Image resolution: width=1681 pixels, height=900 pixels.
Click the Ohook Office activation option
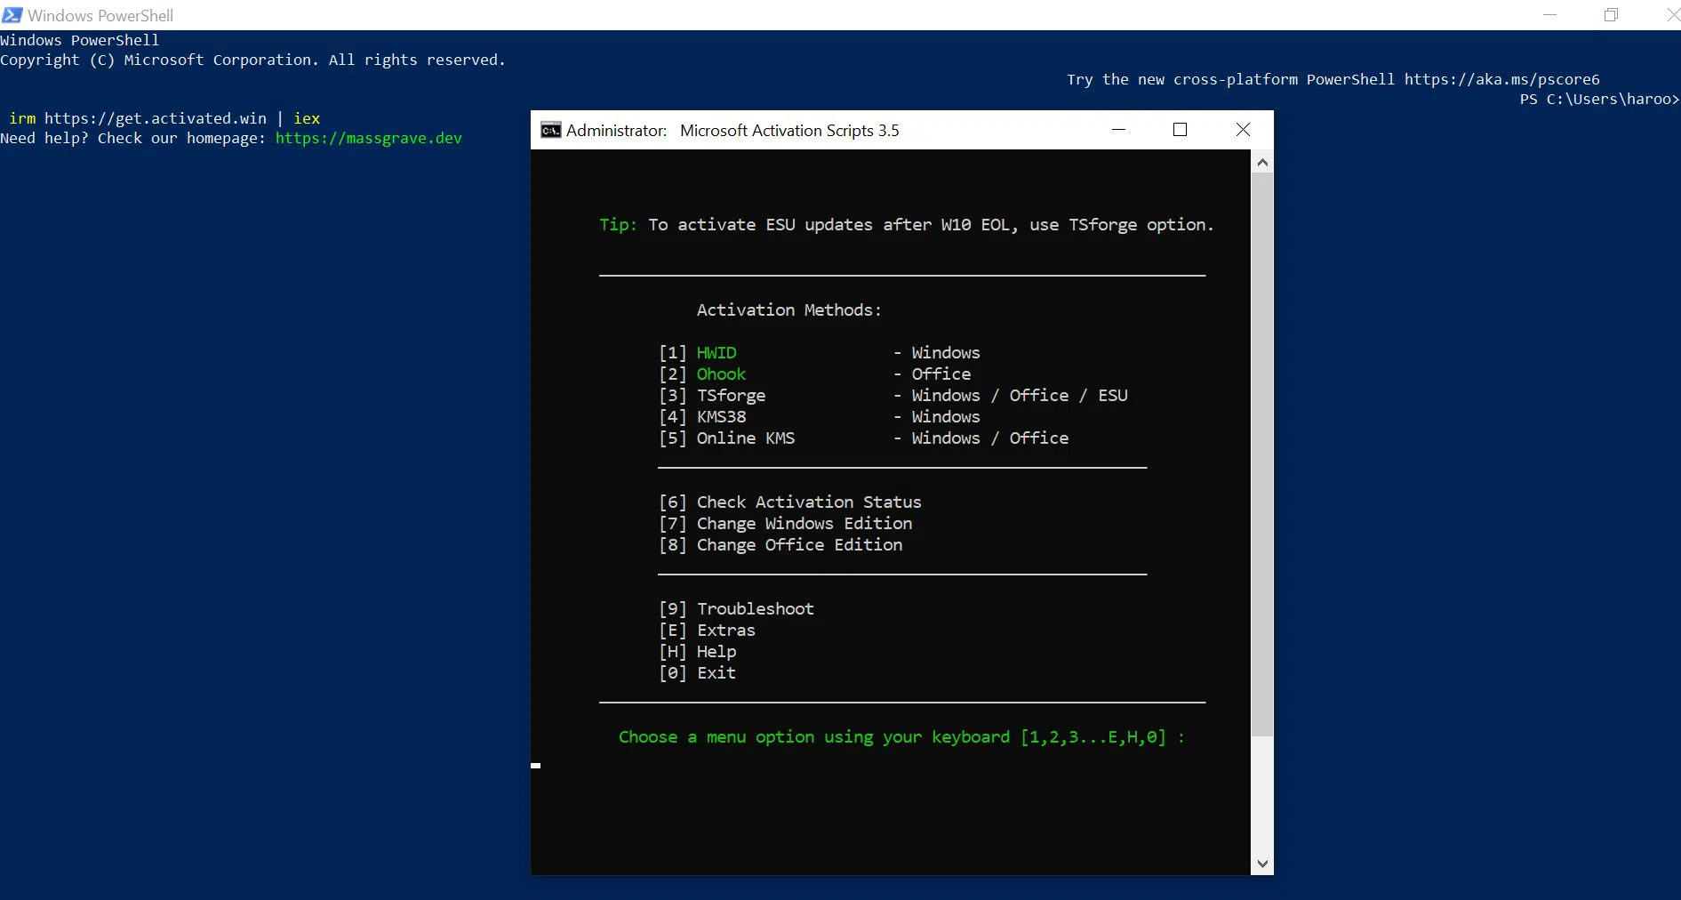[x=721, y=374]
